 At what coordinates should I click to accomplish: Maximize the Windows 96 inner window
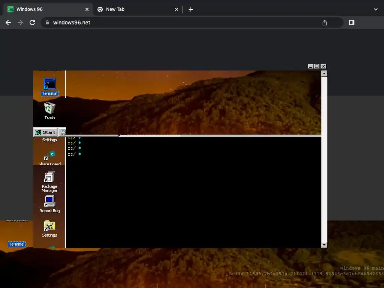[316, 66]
